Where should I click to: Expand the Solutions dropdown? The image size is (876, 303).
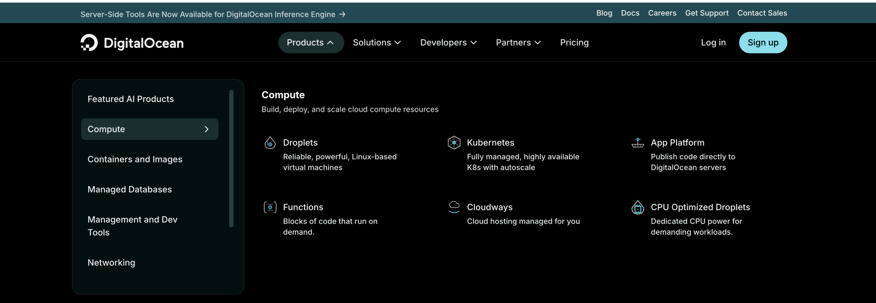pyautogui.click(x=377, y=42)
